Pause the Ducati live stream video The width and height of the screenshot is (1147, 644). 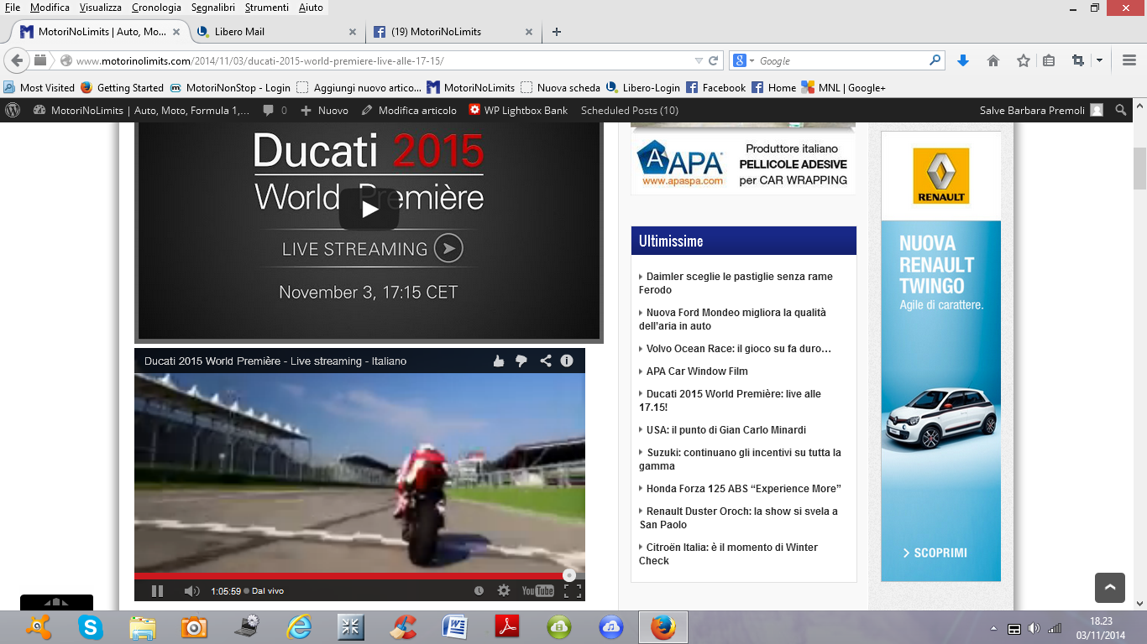click(x=157, y=591)
